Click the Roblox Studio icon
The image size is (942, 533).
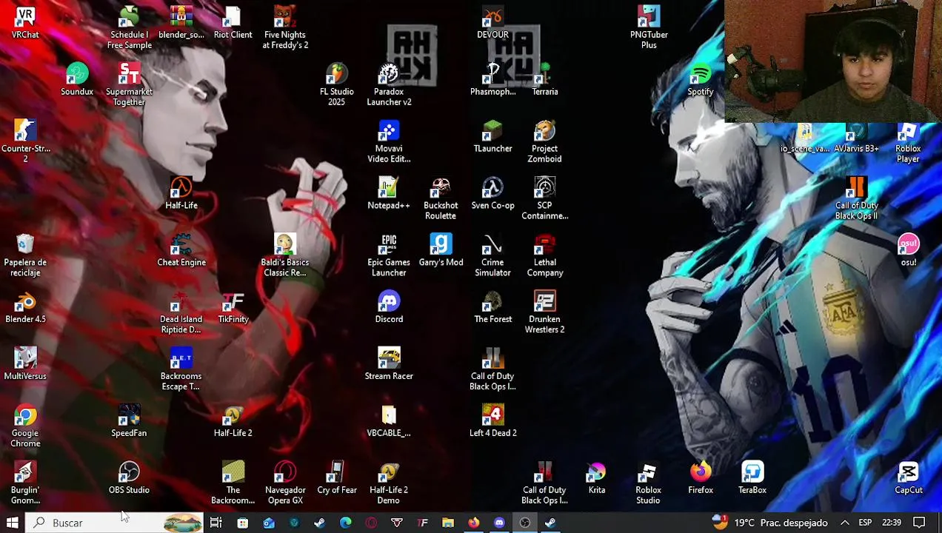coord(648,484)
